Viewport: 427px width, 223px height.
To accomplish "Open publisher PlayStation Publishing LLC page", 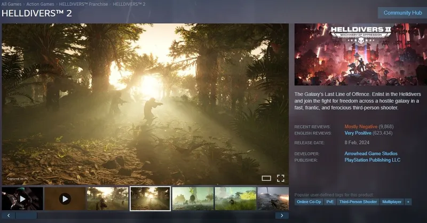I will click(372, 160).
